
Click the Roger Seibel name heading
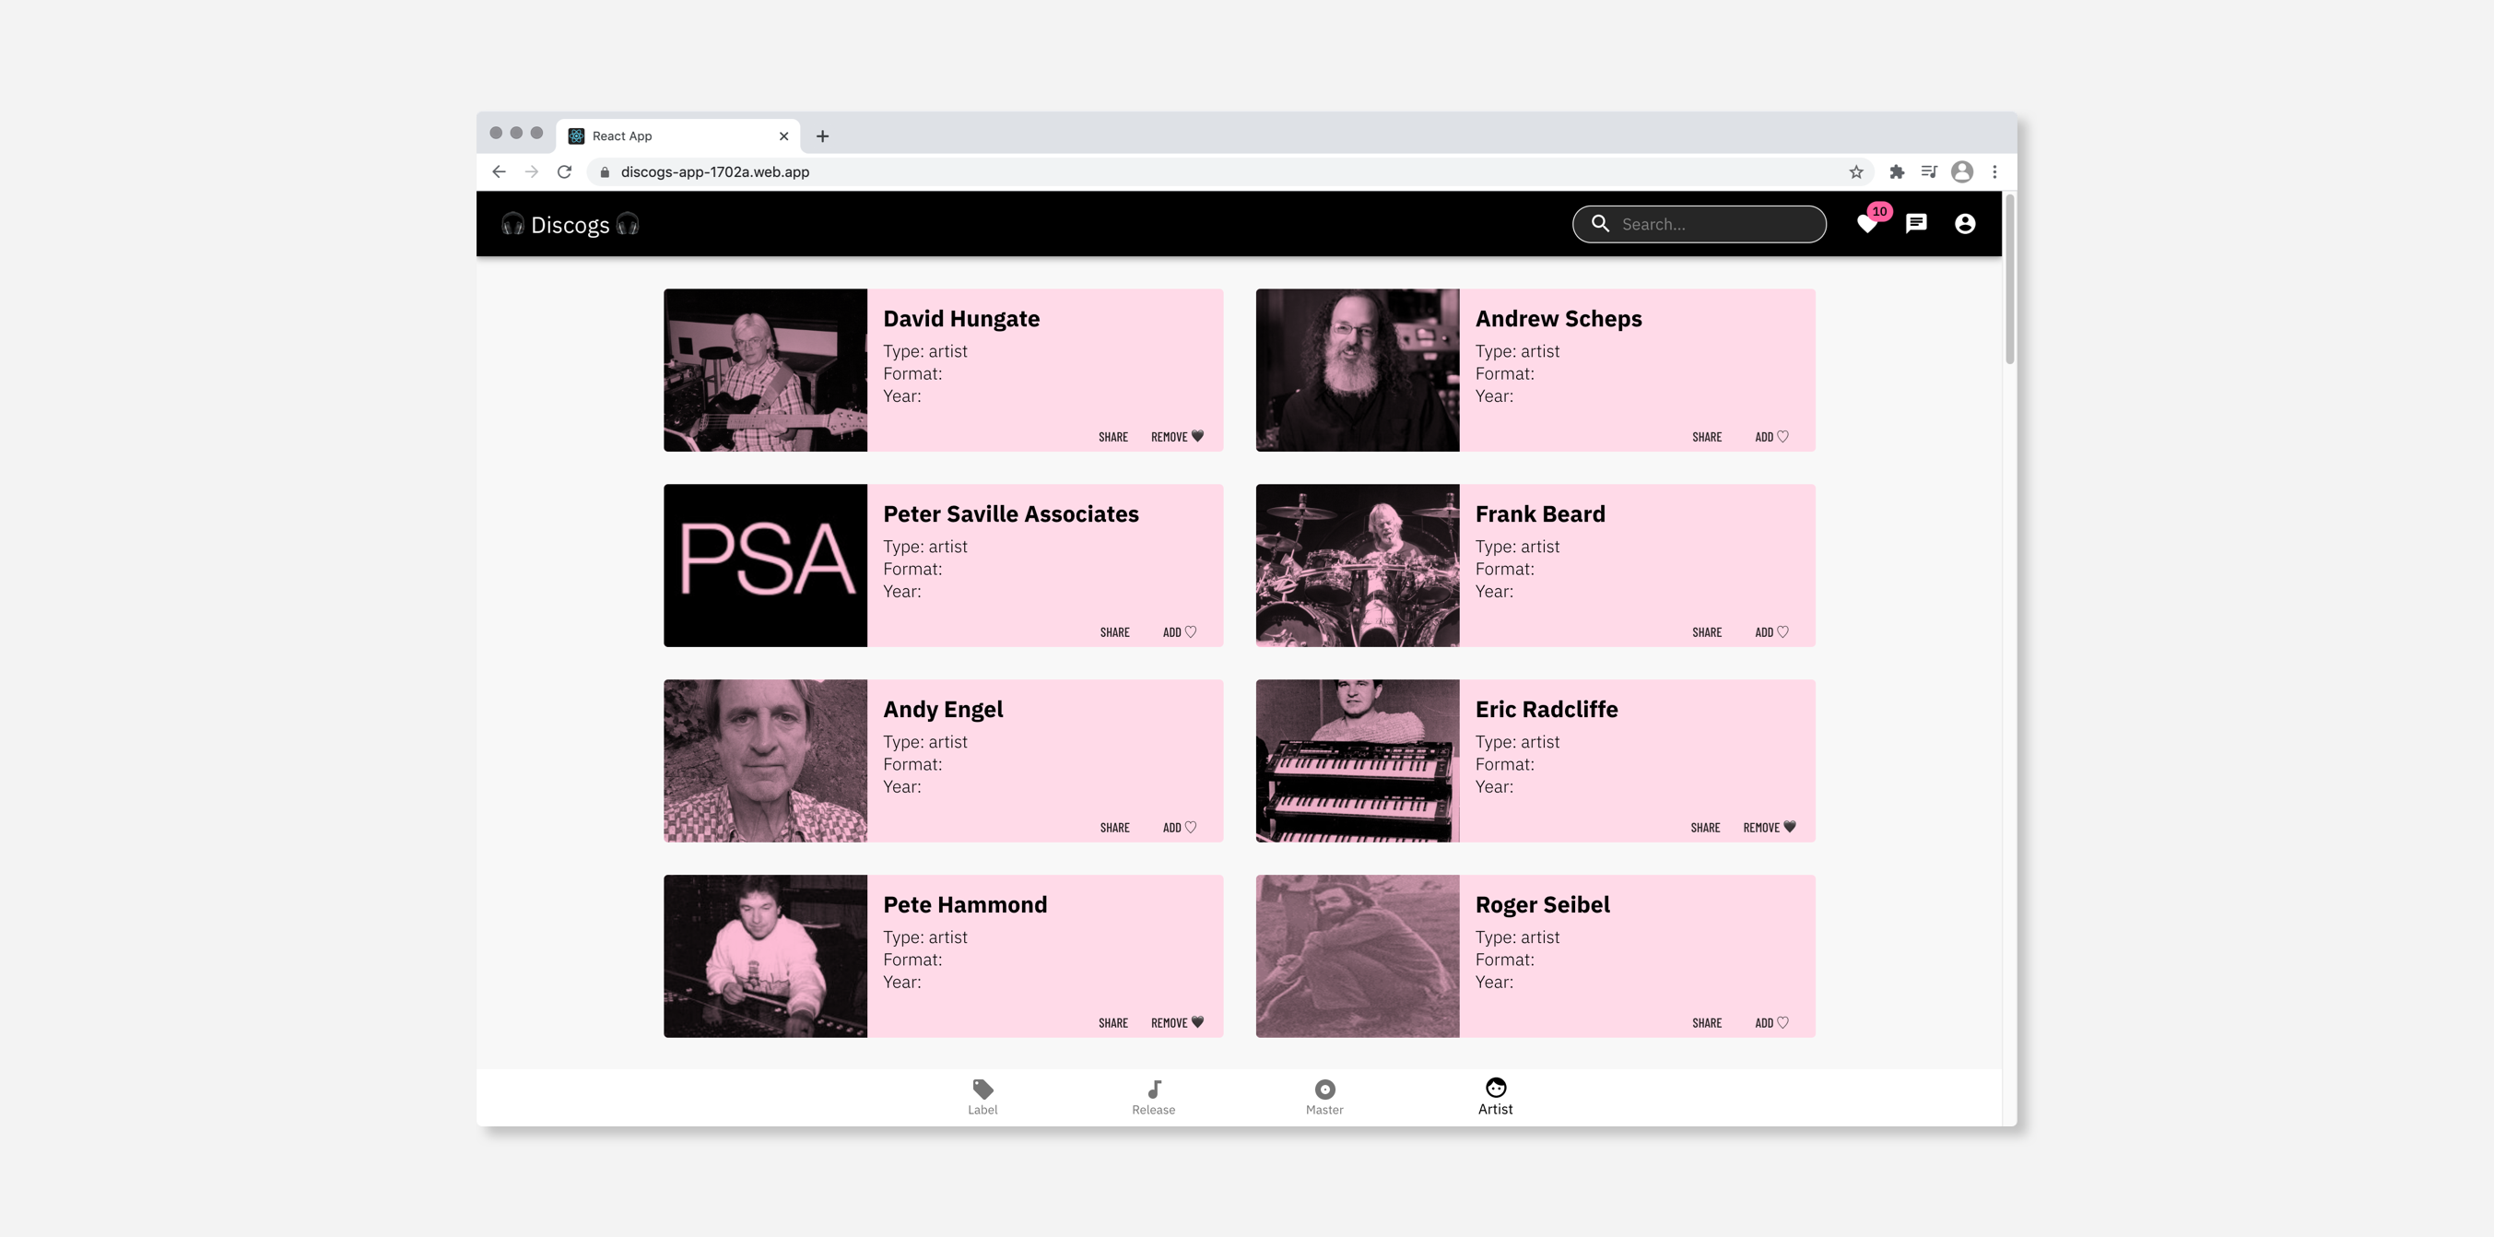(x=1541, y=905)
